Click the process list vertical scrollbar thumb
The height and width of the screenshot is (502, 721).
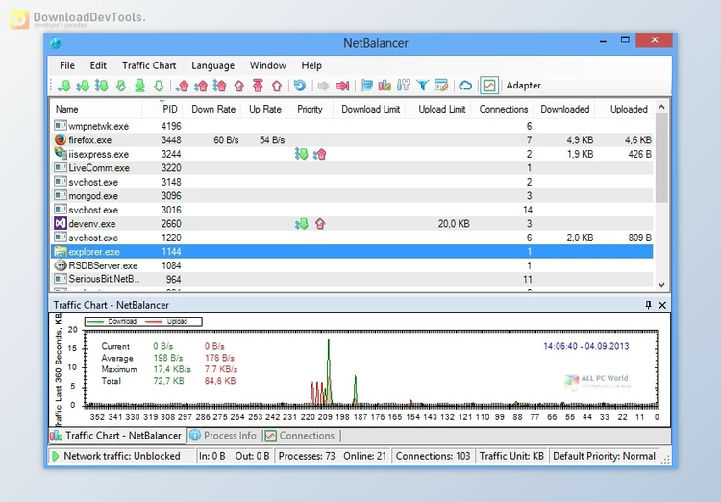tap(661, 158)
